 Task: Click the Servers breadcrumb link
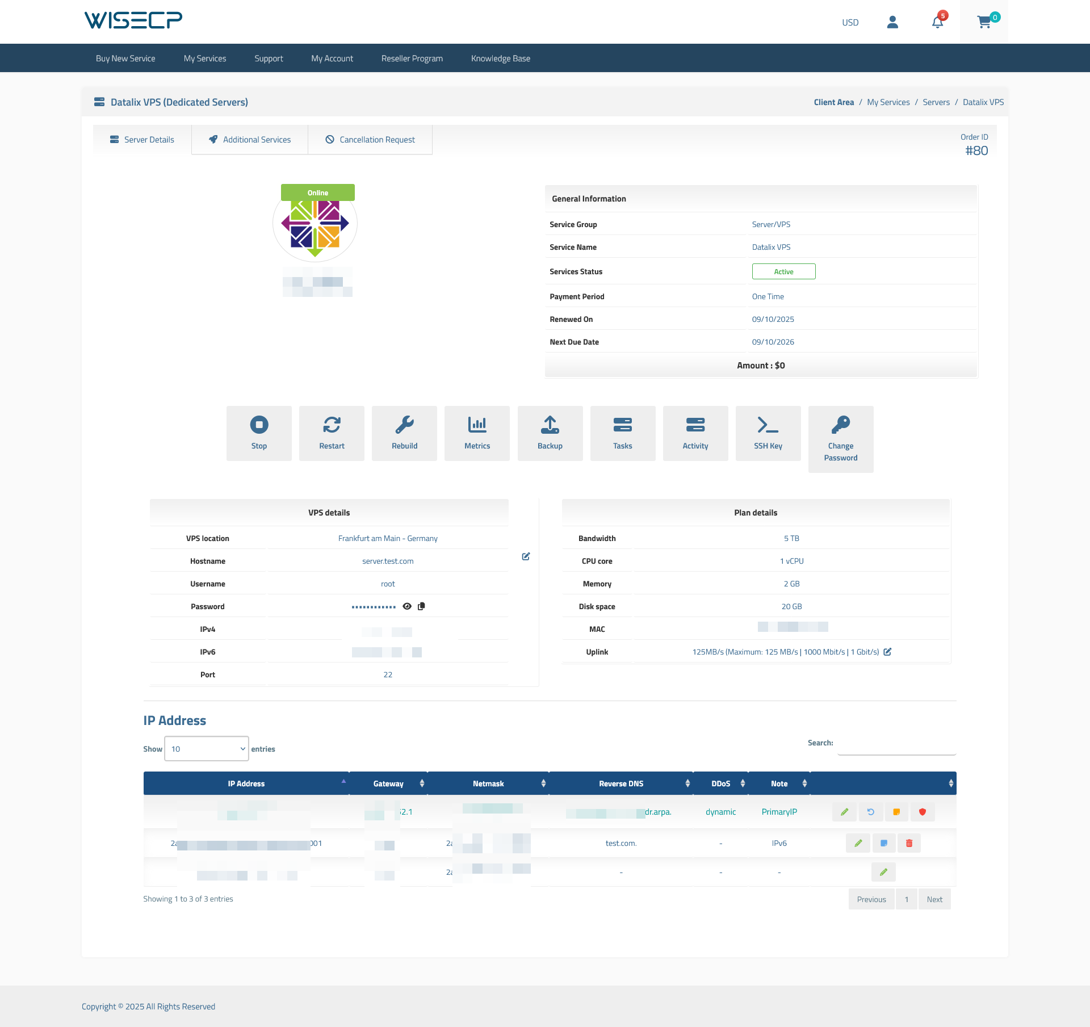pyautogui.click(x=936, y=102)
